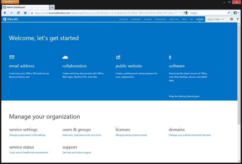Select the Admin Dashboard browser tab

click(x=26, y=7)
